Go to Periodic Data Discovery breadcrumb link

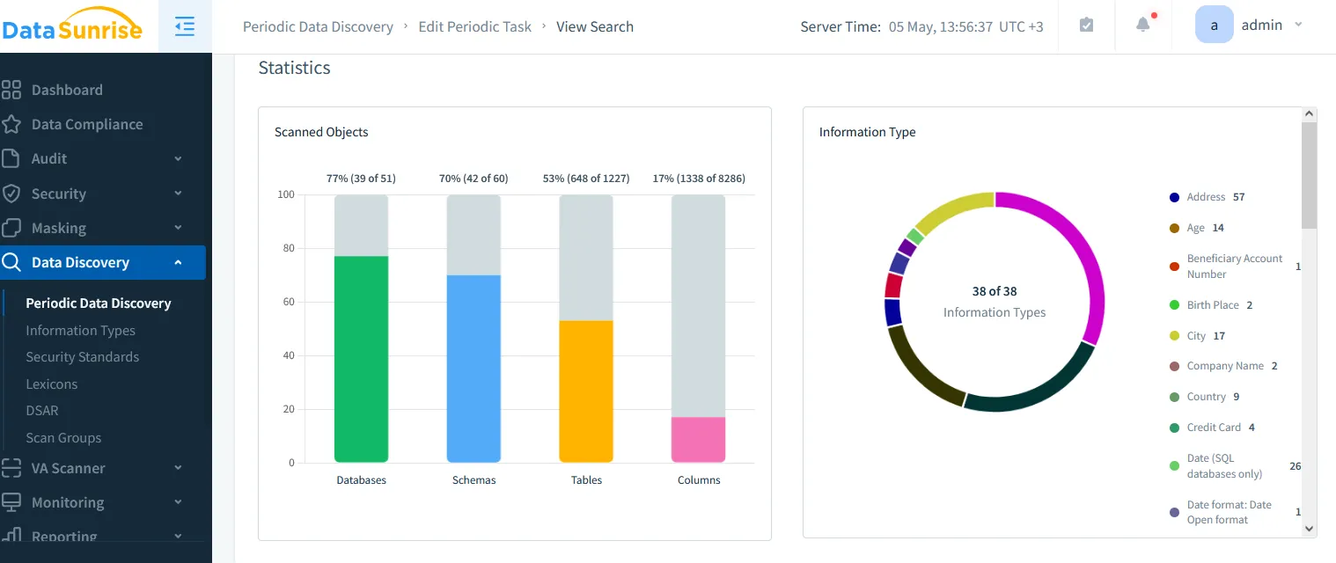pyautogui.click(x=318, y=26)
